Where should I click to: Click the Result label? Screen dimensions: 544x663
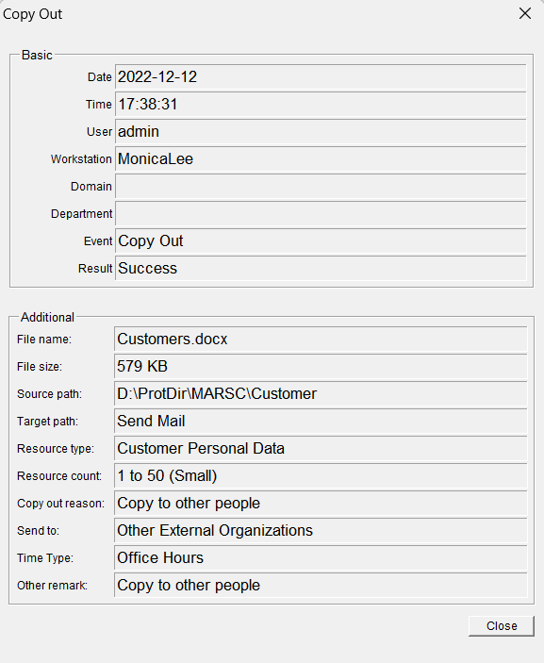point(95,269)
